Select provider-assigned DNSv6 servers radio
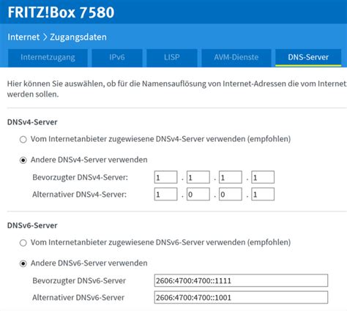347x311 pixels. pyautogui.click(x=23, y=243)
